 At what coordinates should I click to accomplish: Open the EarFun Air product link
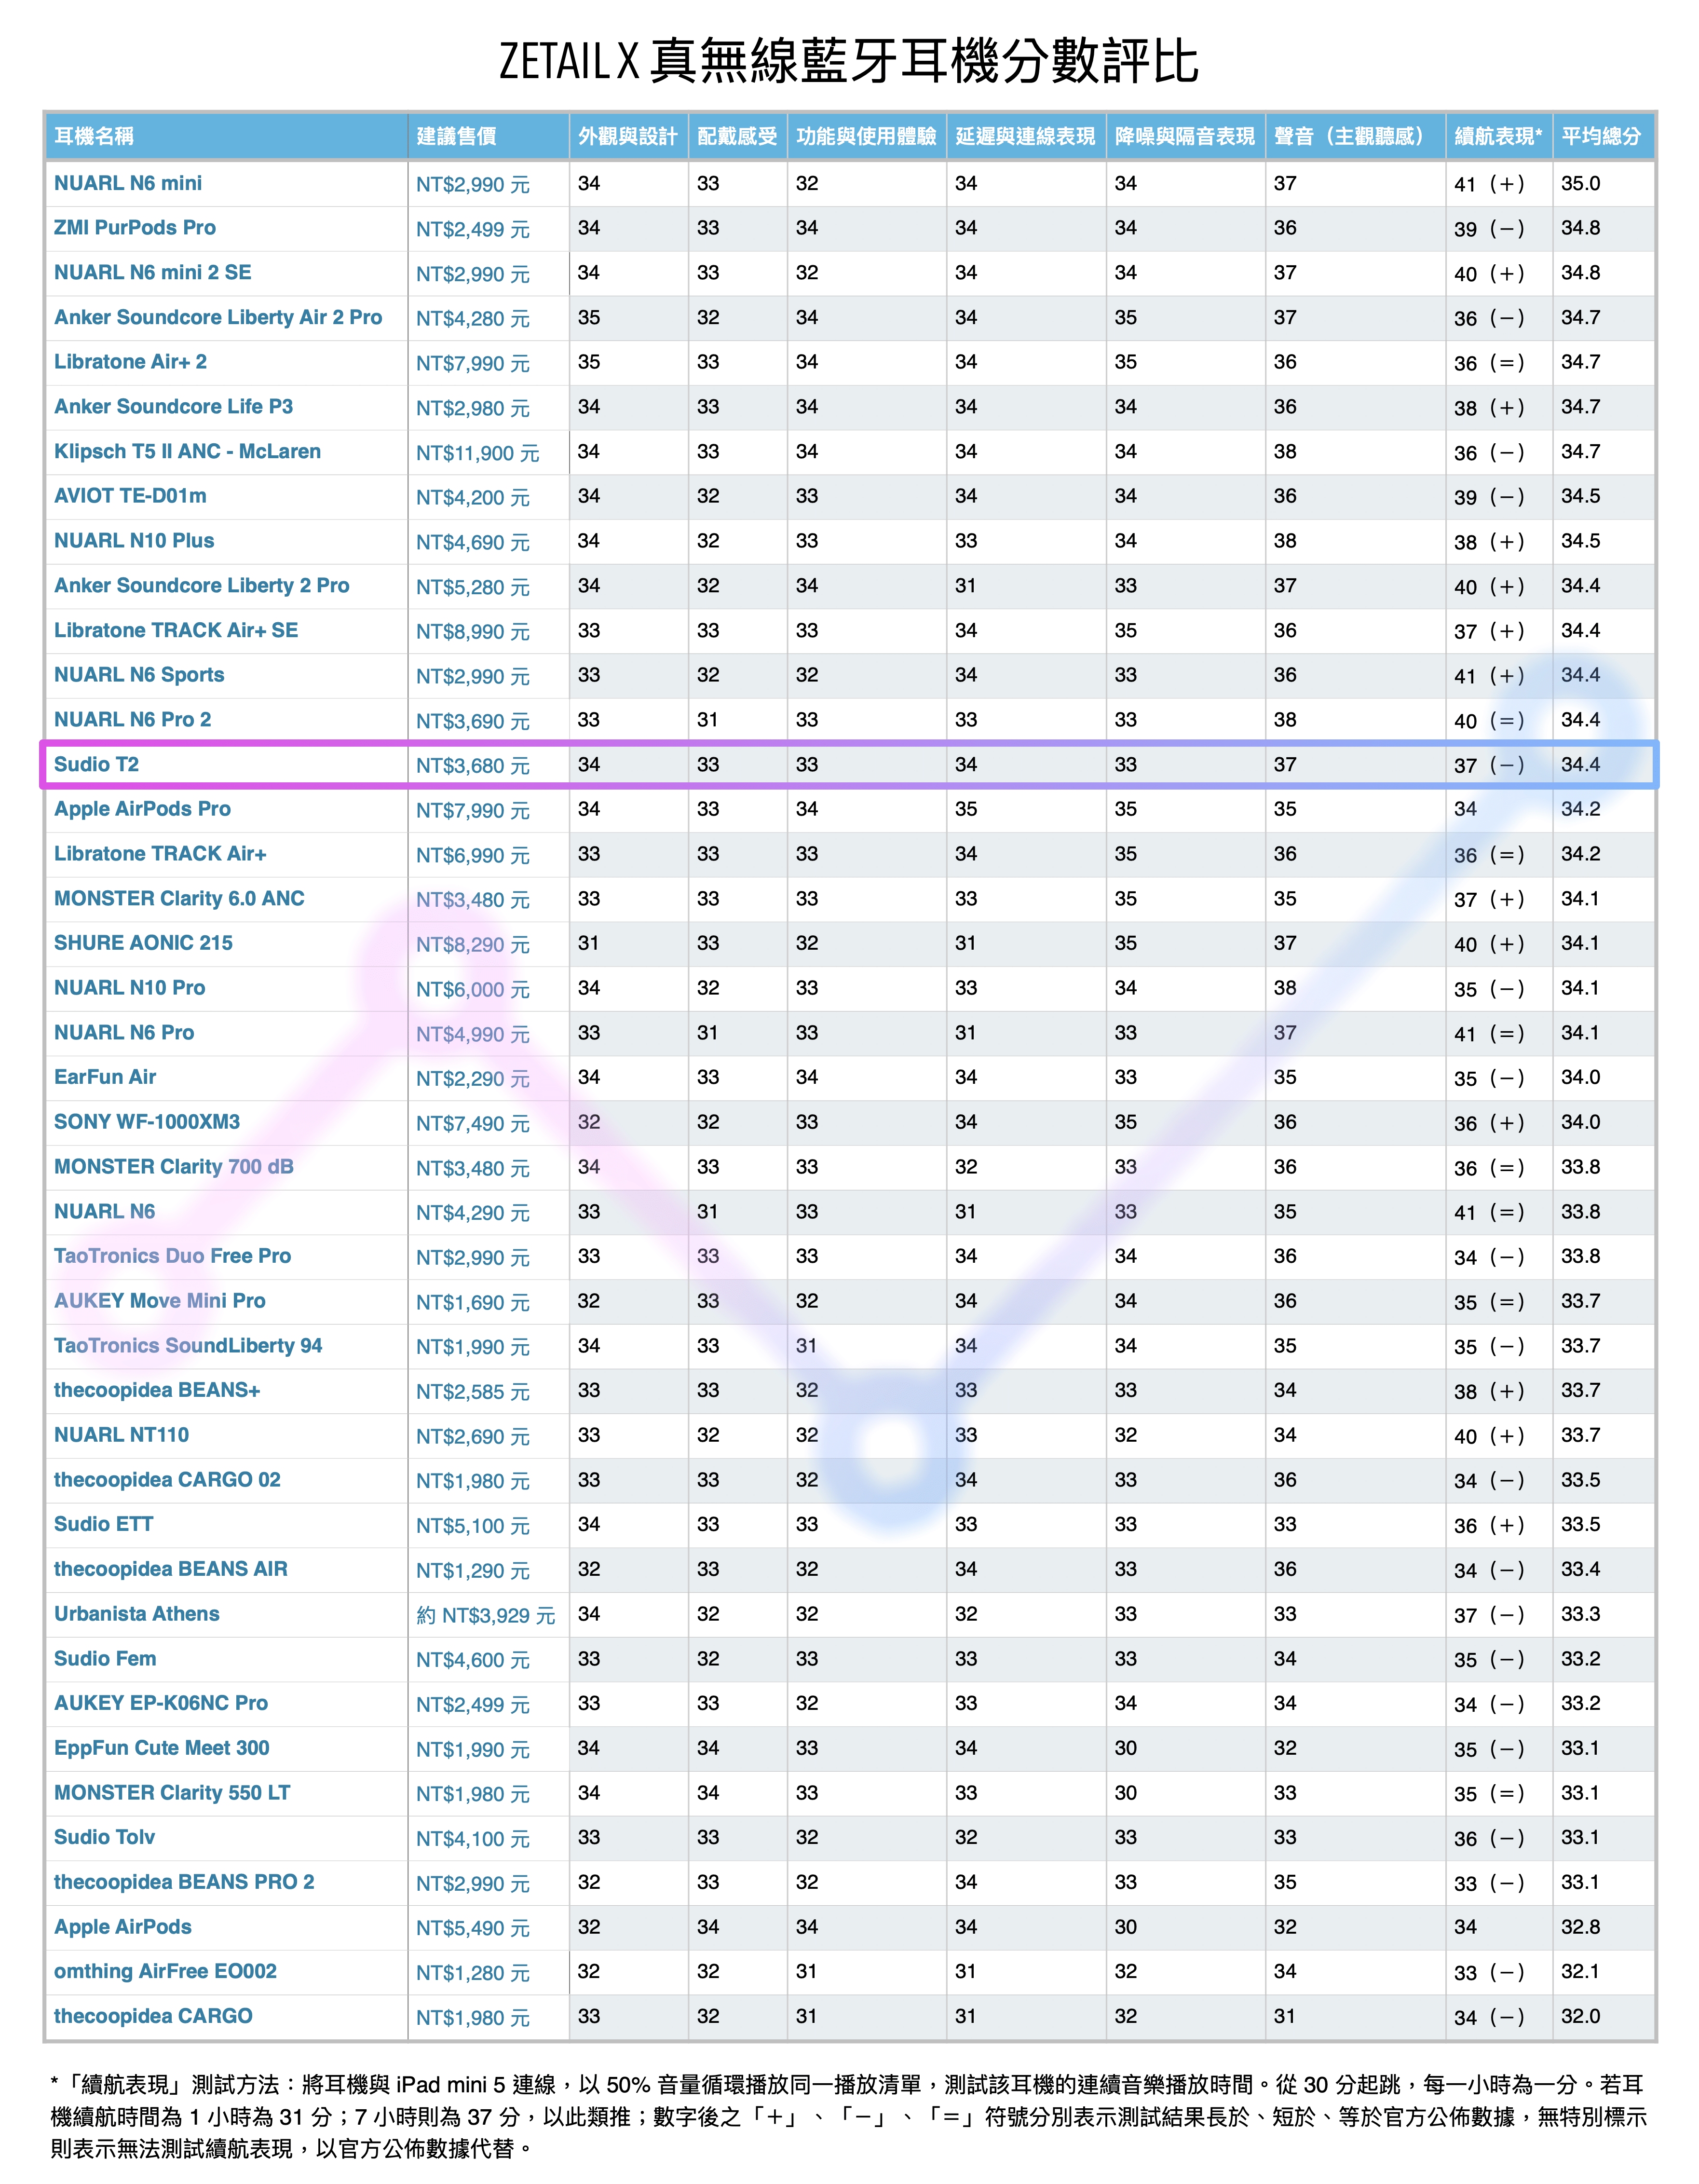pos(105,1077)
